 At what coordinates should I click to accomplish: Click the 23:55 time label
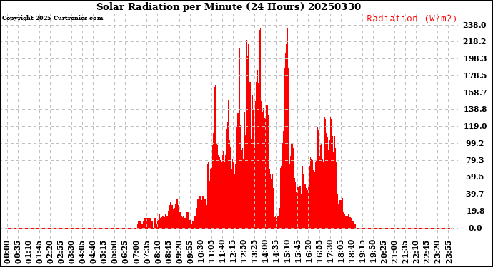coord(448,253)
